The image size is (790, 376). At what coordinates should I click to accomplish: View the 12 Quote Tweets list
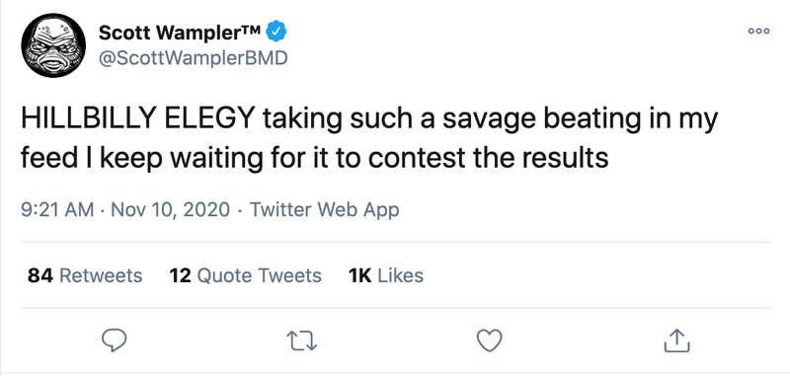(245, 275)
